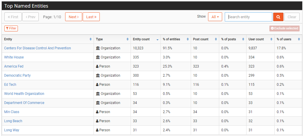
Task: Sort by User count arrows
Action: [271, 39]
